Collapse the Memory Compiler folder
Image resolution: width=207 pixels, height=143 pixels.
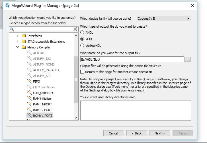[17, 47]
